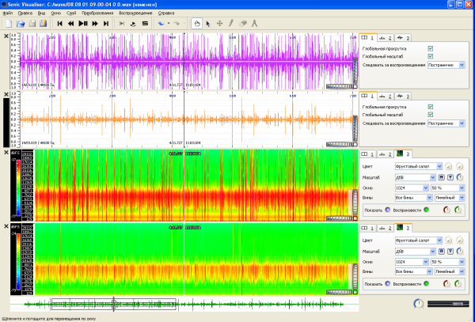Toggle the Solo 'S' playback icon
The width and height of the screenshot is (475, 322).
[x=145, y=23]
